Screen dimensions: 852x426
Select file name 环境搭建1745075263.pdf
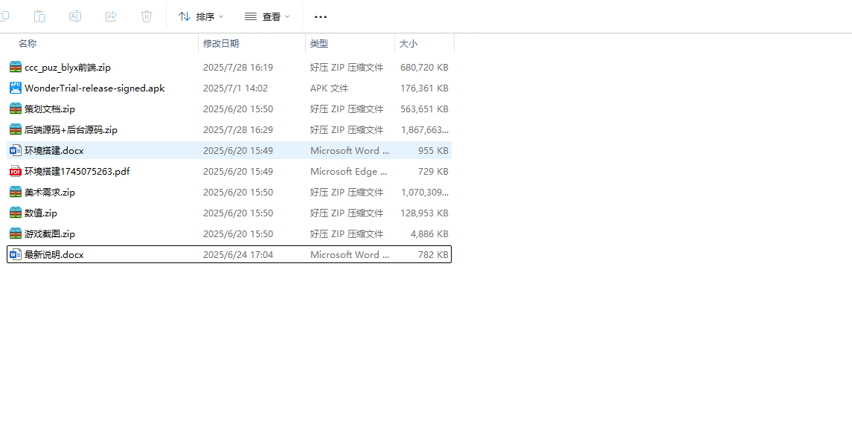pyautogui.click(x=77, y=172)
